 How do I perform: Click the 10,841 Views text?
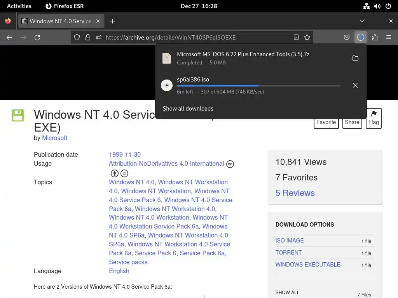(301, 162)
